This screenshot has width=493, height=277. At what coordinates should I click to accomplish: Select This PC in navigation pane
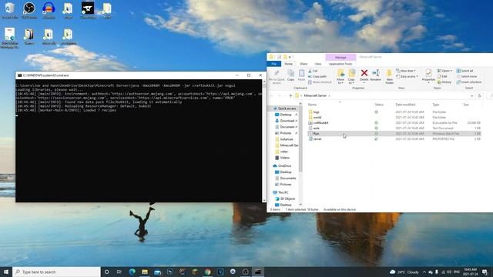280,192
